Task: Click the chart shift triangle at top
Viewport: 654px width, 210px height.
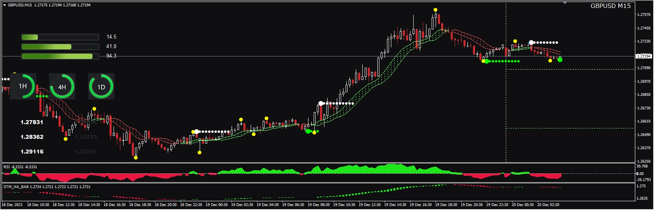Action: point(565,3)
